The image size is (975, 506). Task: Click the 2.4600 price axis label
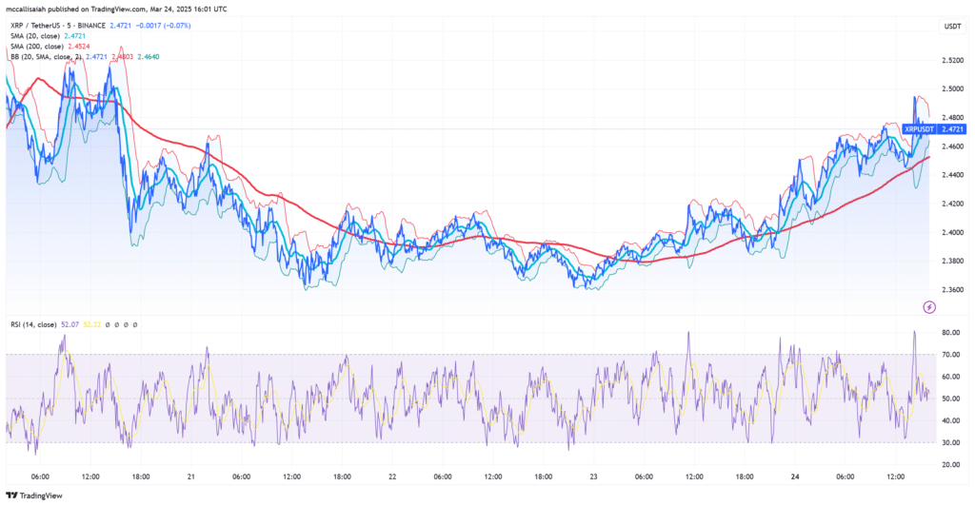(x=952, y=146)
